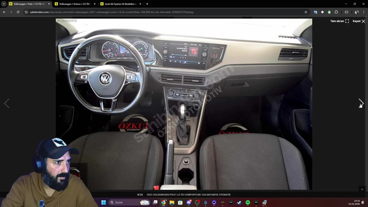Open the Windows Start menu
Viewport: 368px width, 207px height.
click(x=103, y=202)
